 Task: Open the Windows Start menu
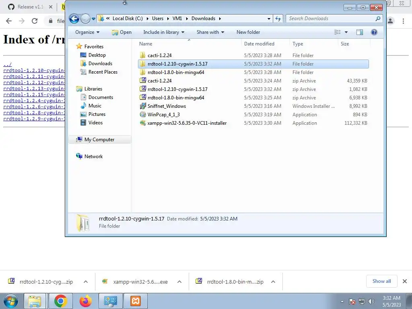[10, 301]
